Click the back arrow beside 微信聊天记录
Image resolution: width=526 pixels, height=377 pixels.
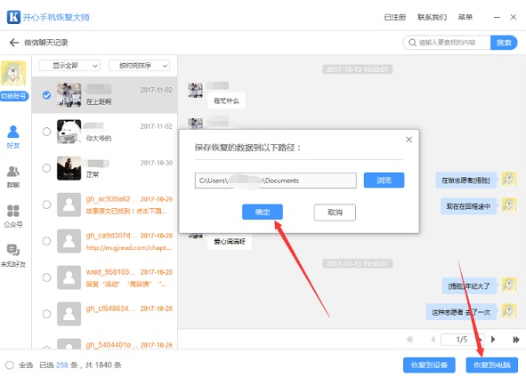(x=13, y=43)
